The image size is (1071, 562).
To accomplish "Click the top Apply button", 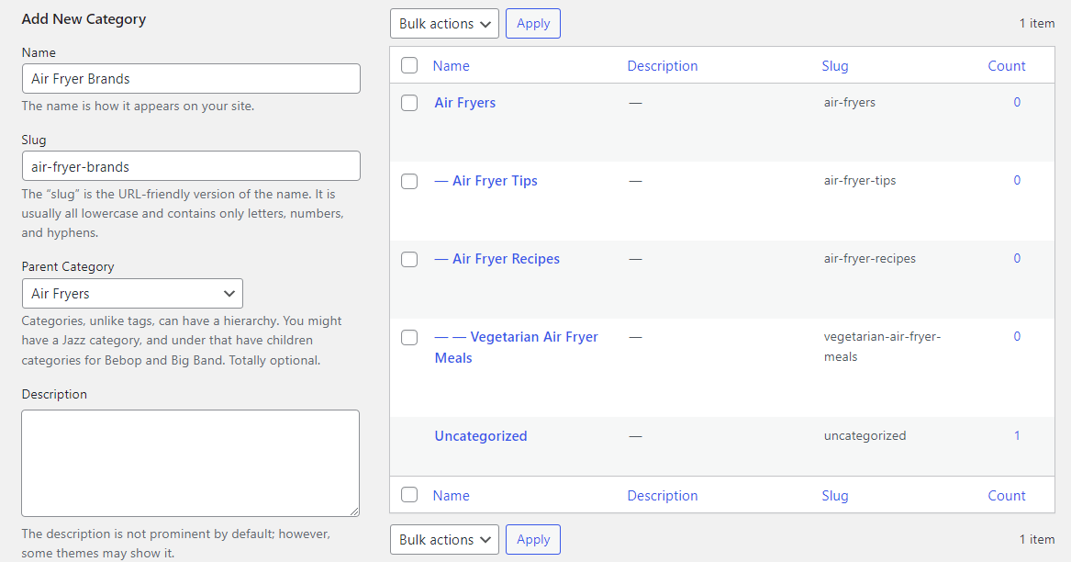I will [x=533, y=23].
